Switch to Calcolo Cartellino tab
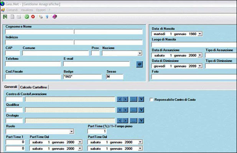237x153 pixels. click(x=34, y=87)
